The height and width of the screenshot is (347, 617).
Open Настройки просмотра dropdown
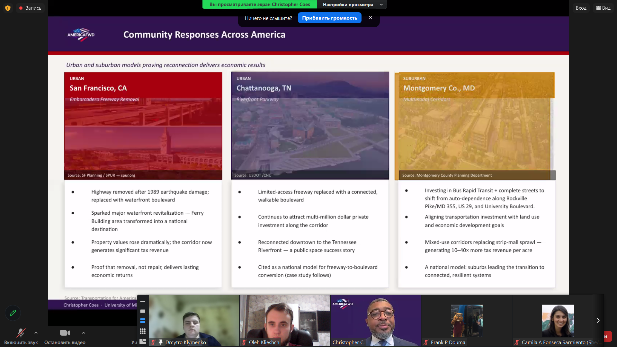pos(352,4)
